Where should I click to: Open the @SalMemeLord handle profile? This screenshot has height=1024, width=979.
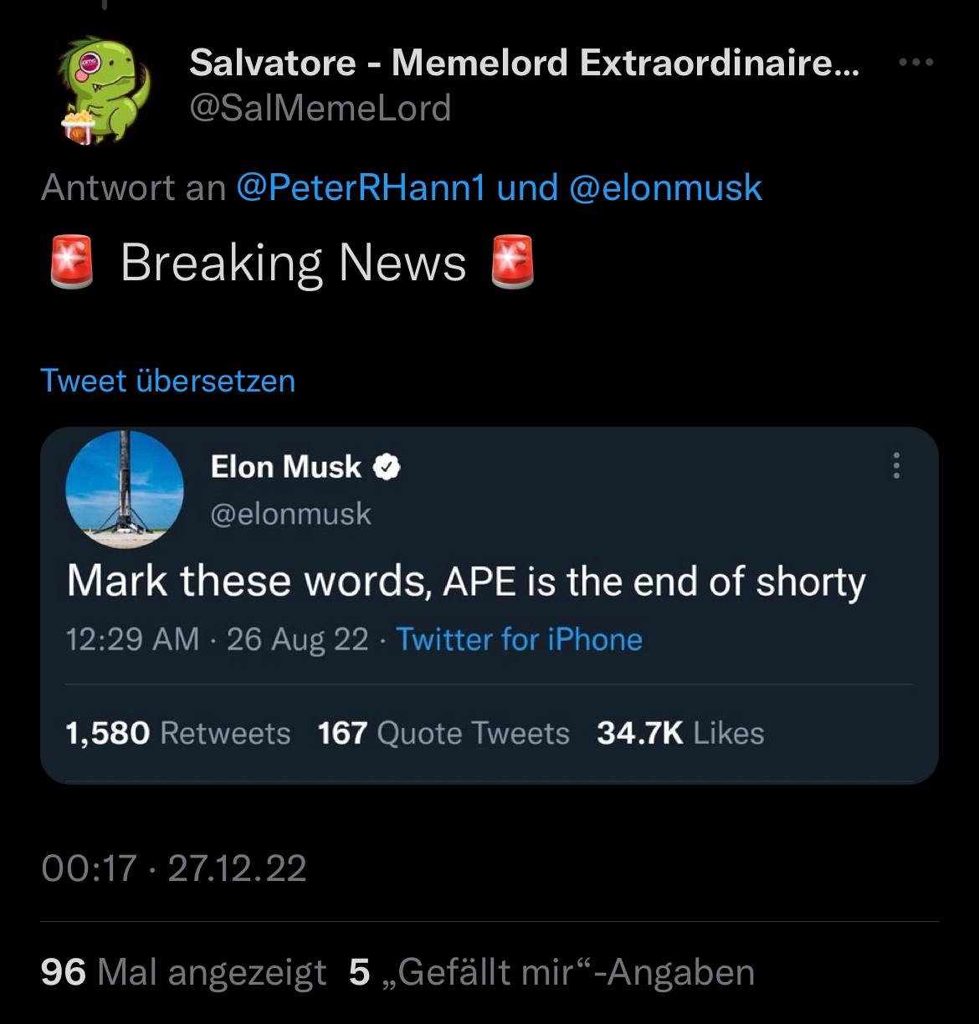[320, 108]
